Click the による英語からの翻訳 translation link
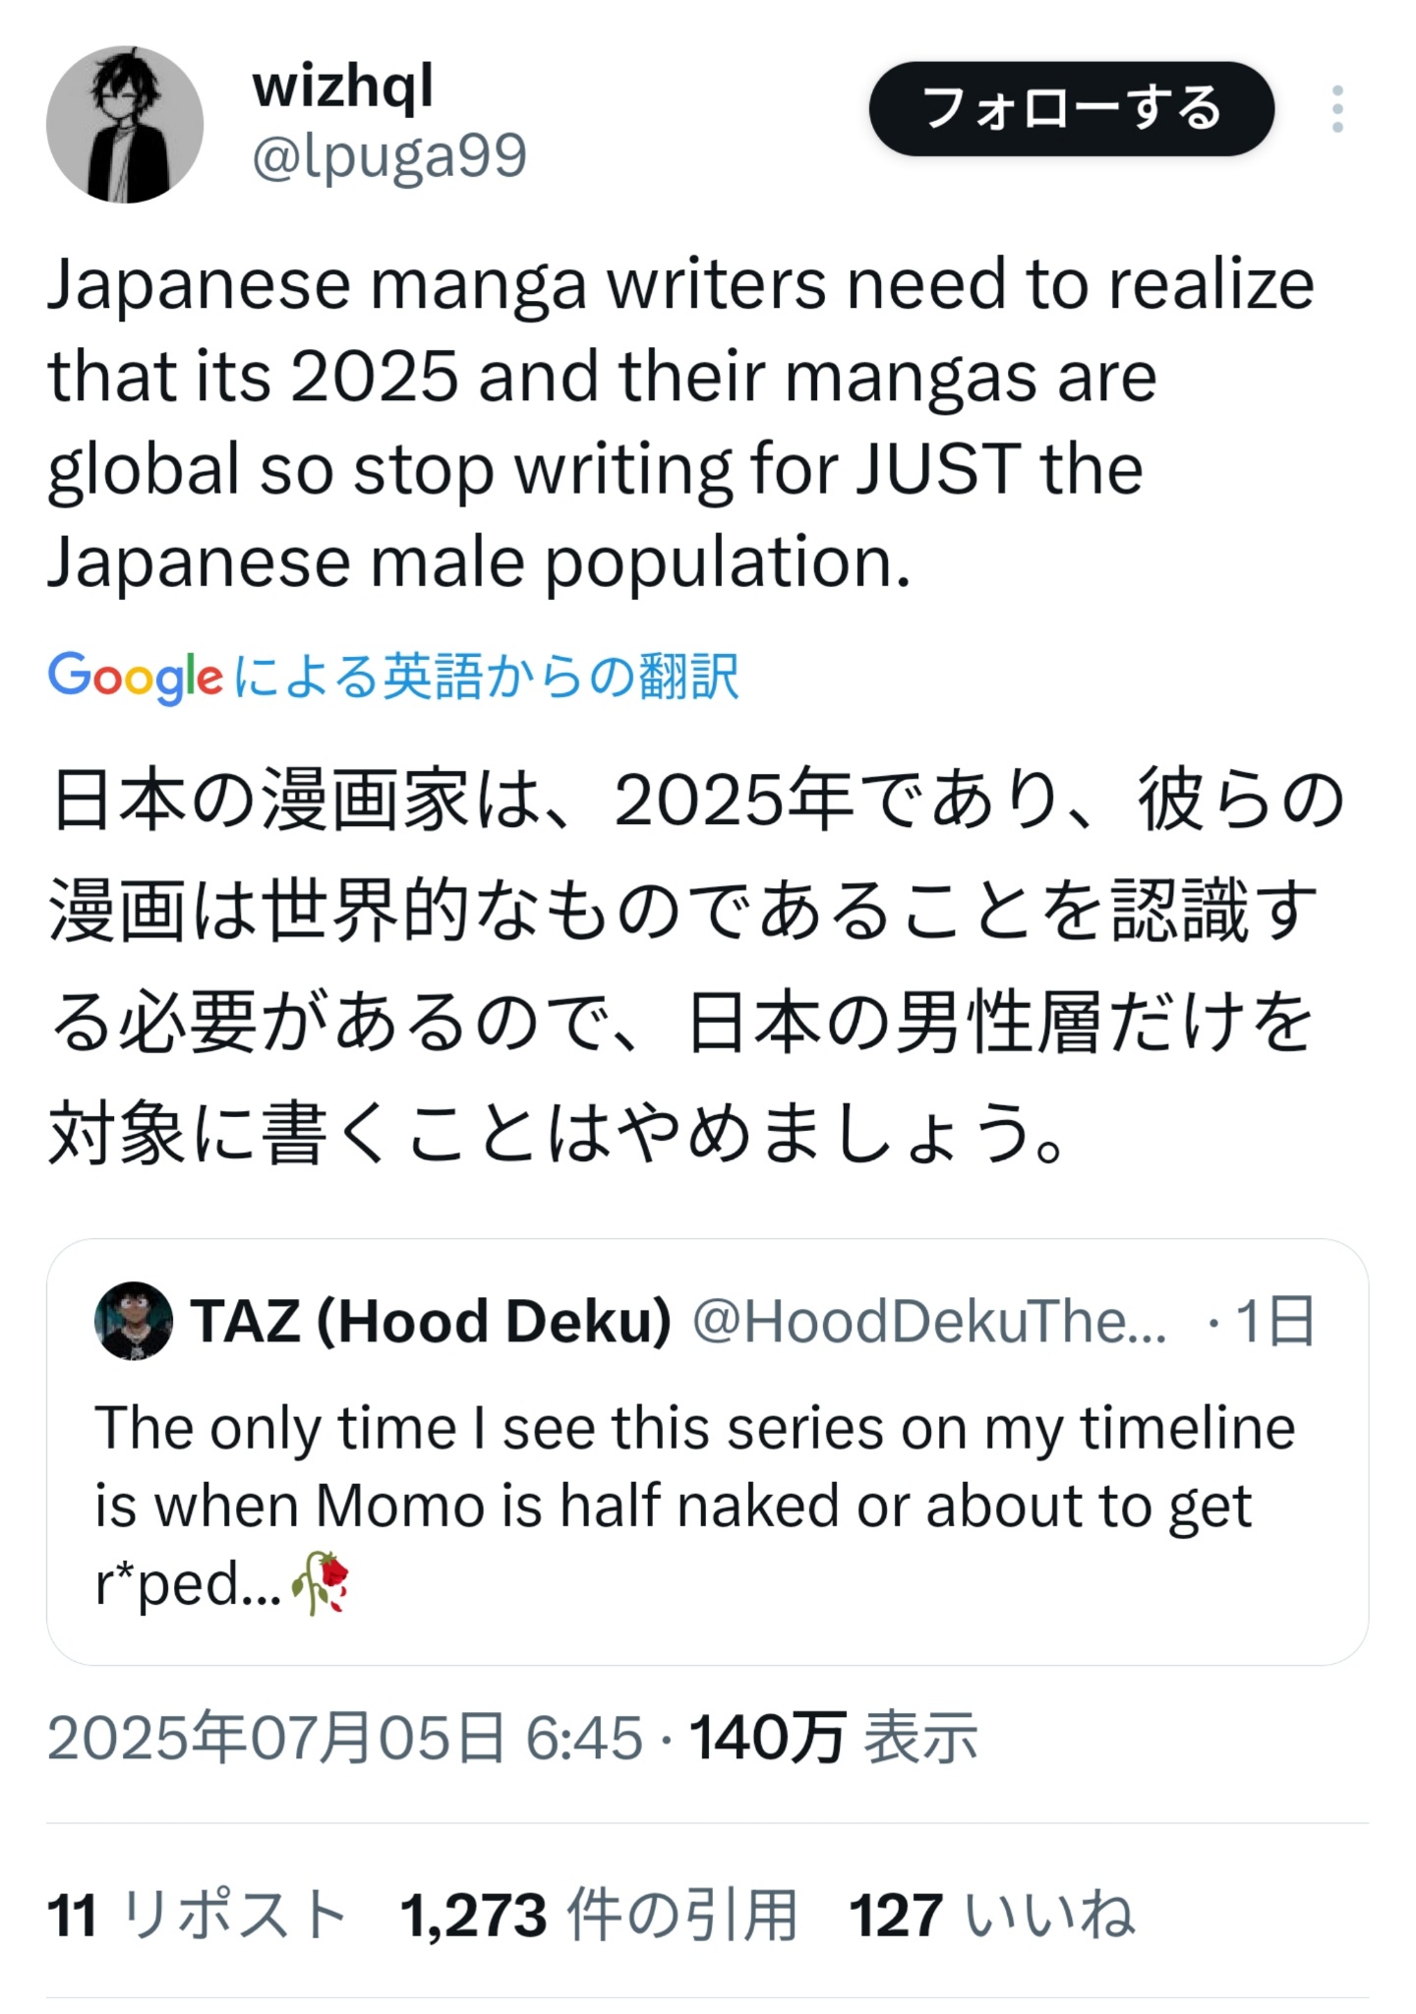Image resolution: width=1416 pixels, height=2014 pixels. 486,677
